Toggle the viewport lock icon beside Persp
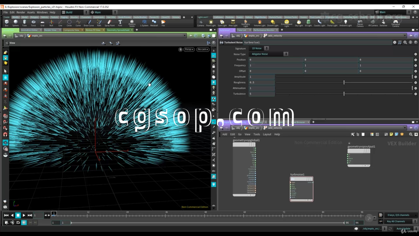Viewport: 419px width, 236px height. pos(180,49)
